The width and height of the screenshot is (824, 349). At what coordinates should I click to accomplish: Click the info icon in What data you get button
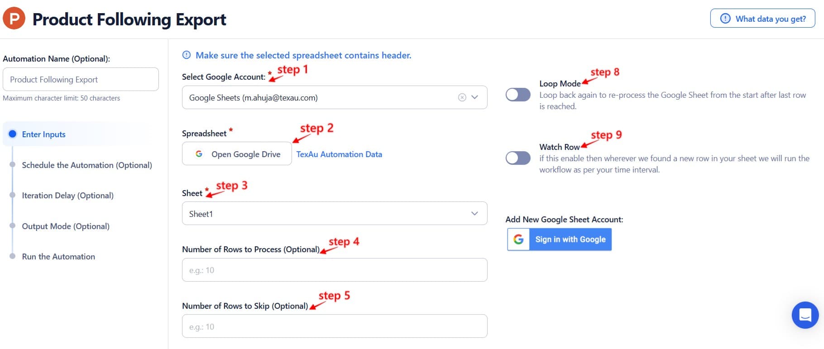725,19
